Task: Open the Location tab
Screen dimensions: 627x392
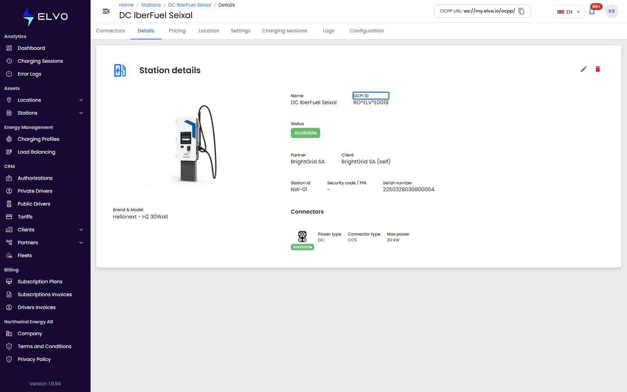Action: pyautogui.click(x=209, y=31)
